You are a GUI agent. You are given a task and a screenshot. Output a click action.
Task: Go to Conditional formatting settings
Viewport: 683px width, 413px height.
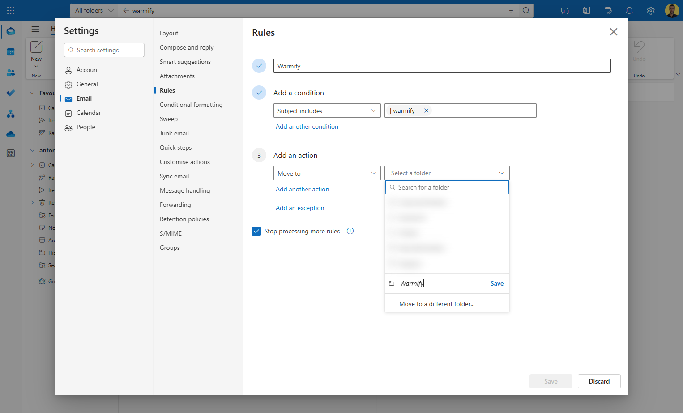tap(191, 105)
